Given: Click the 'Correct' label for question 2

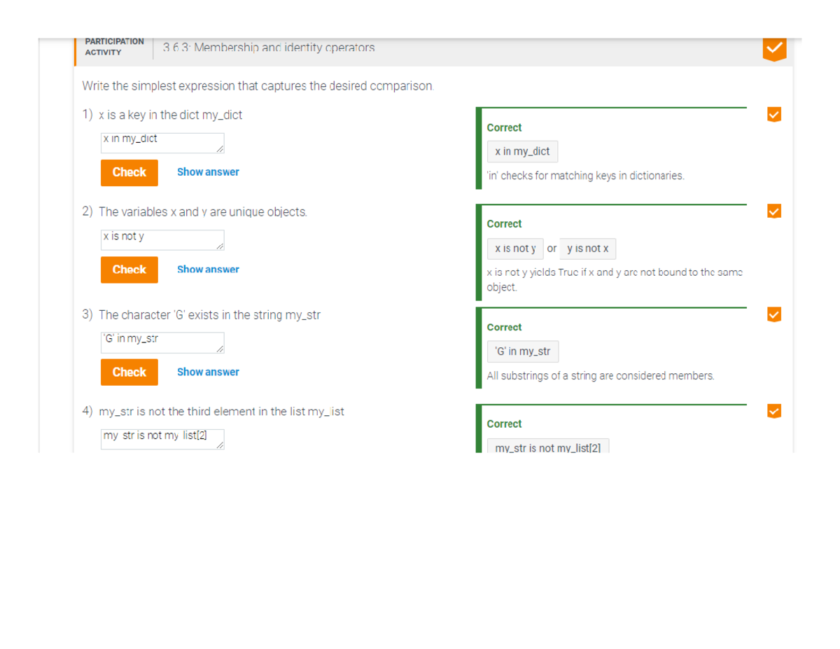Looking at the screenshot, I should [504, 224].
